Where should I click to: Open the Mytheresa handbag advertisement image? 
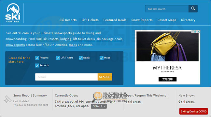click(x=167, y=46)
